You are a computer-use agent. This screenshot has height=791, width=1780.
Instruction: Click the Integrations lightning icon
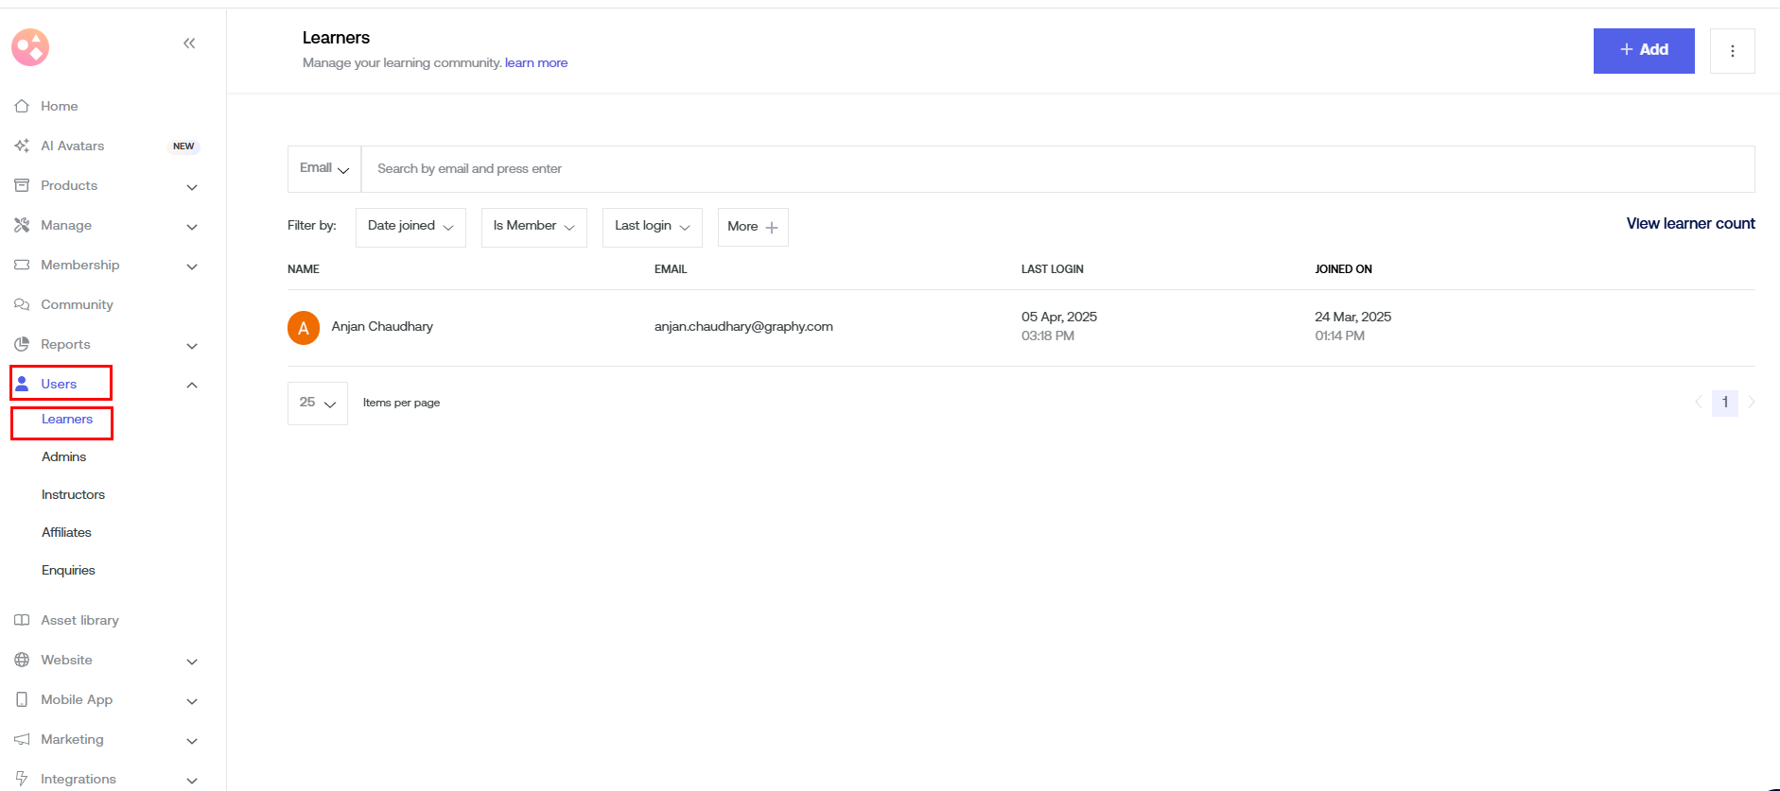click(22, 779)
